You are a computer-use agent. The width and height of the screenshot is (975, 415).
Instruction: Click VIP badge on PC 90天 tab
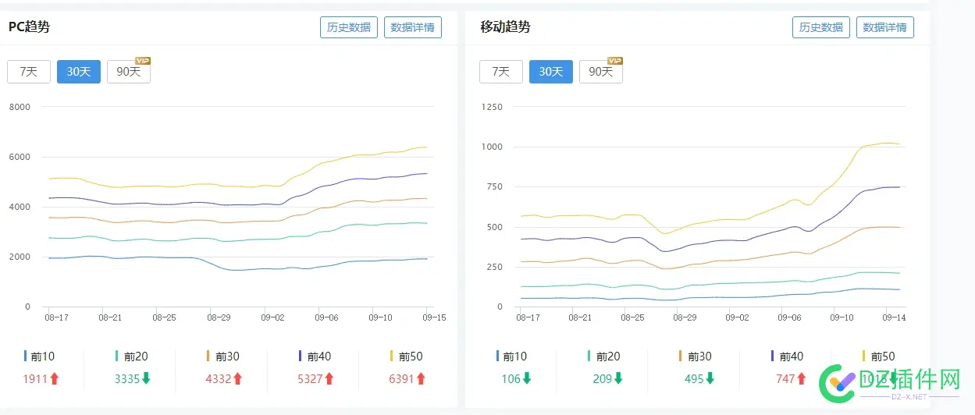coord(143,60)
